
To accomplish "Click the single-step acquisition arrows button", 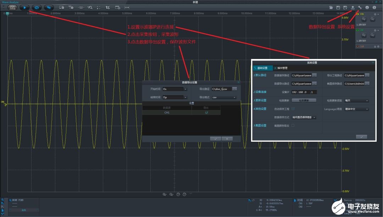I will (49, 7).
